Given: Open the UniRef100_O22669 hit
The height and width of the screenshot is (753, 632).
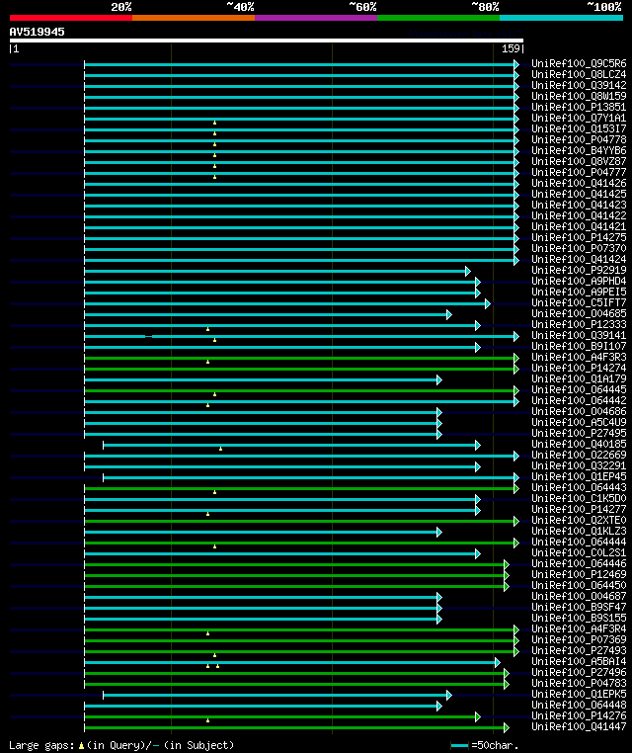Looking at the screenshot, I should [x=579, y=455].
